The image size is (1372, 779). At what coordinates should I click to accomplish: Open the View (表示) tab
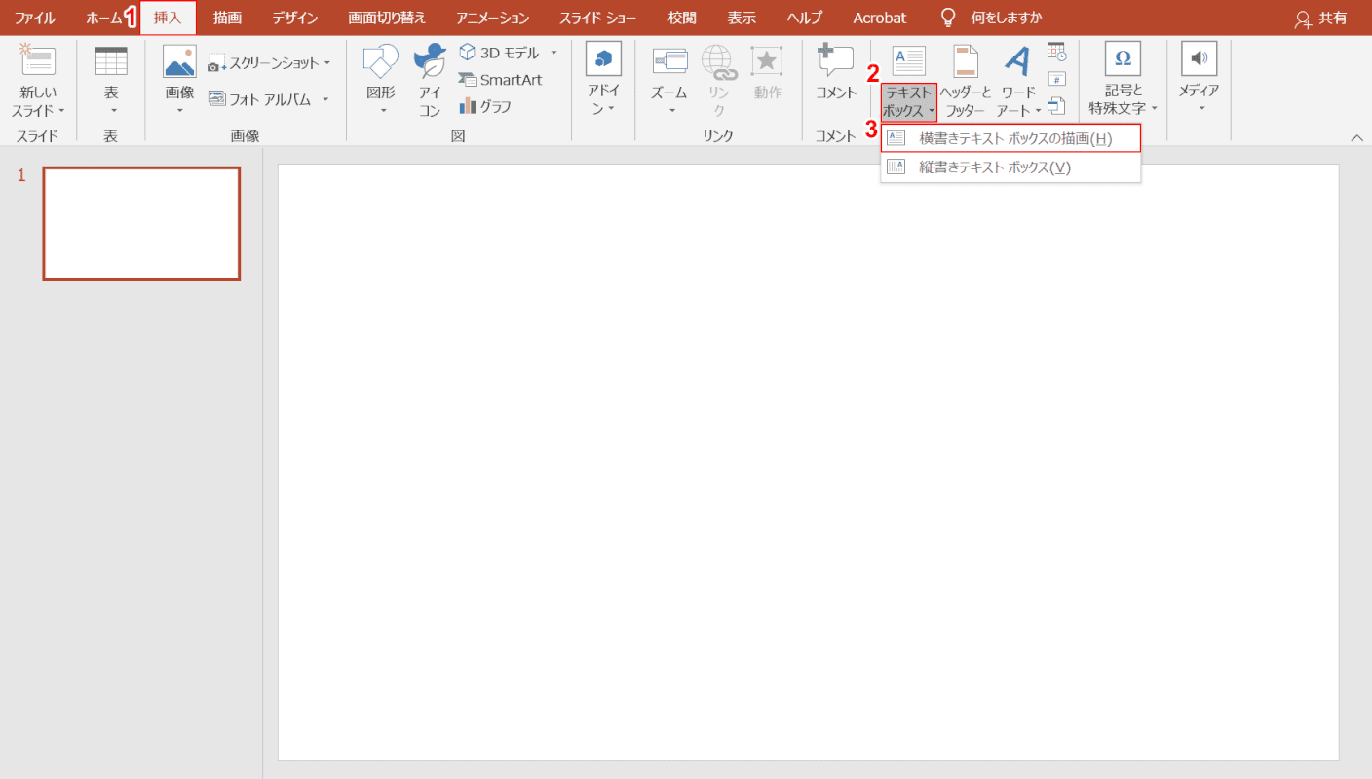point(742,18)
